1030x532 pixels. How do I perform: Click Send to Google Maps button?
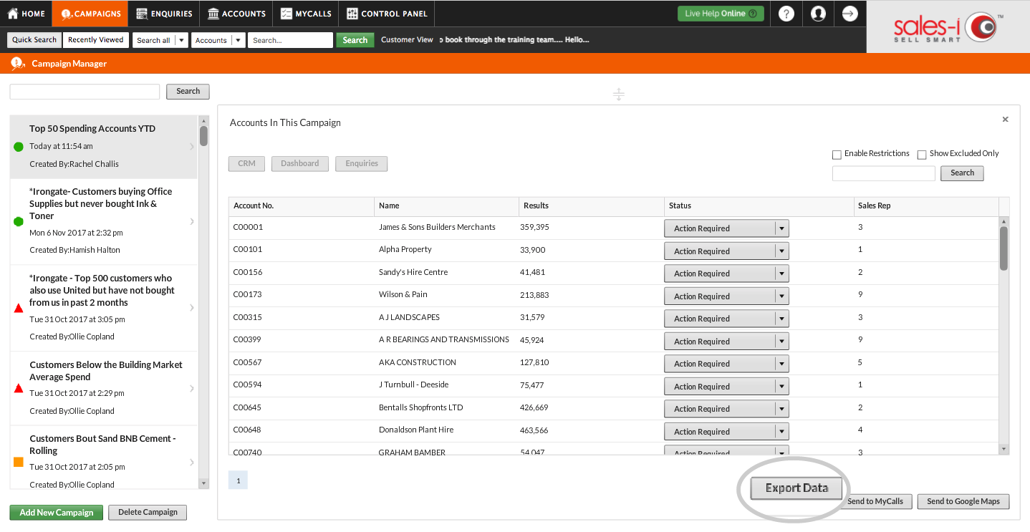pyautogui.click(x=963, y=501)
